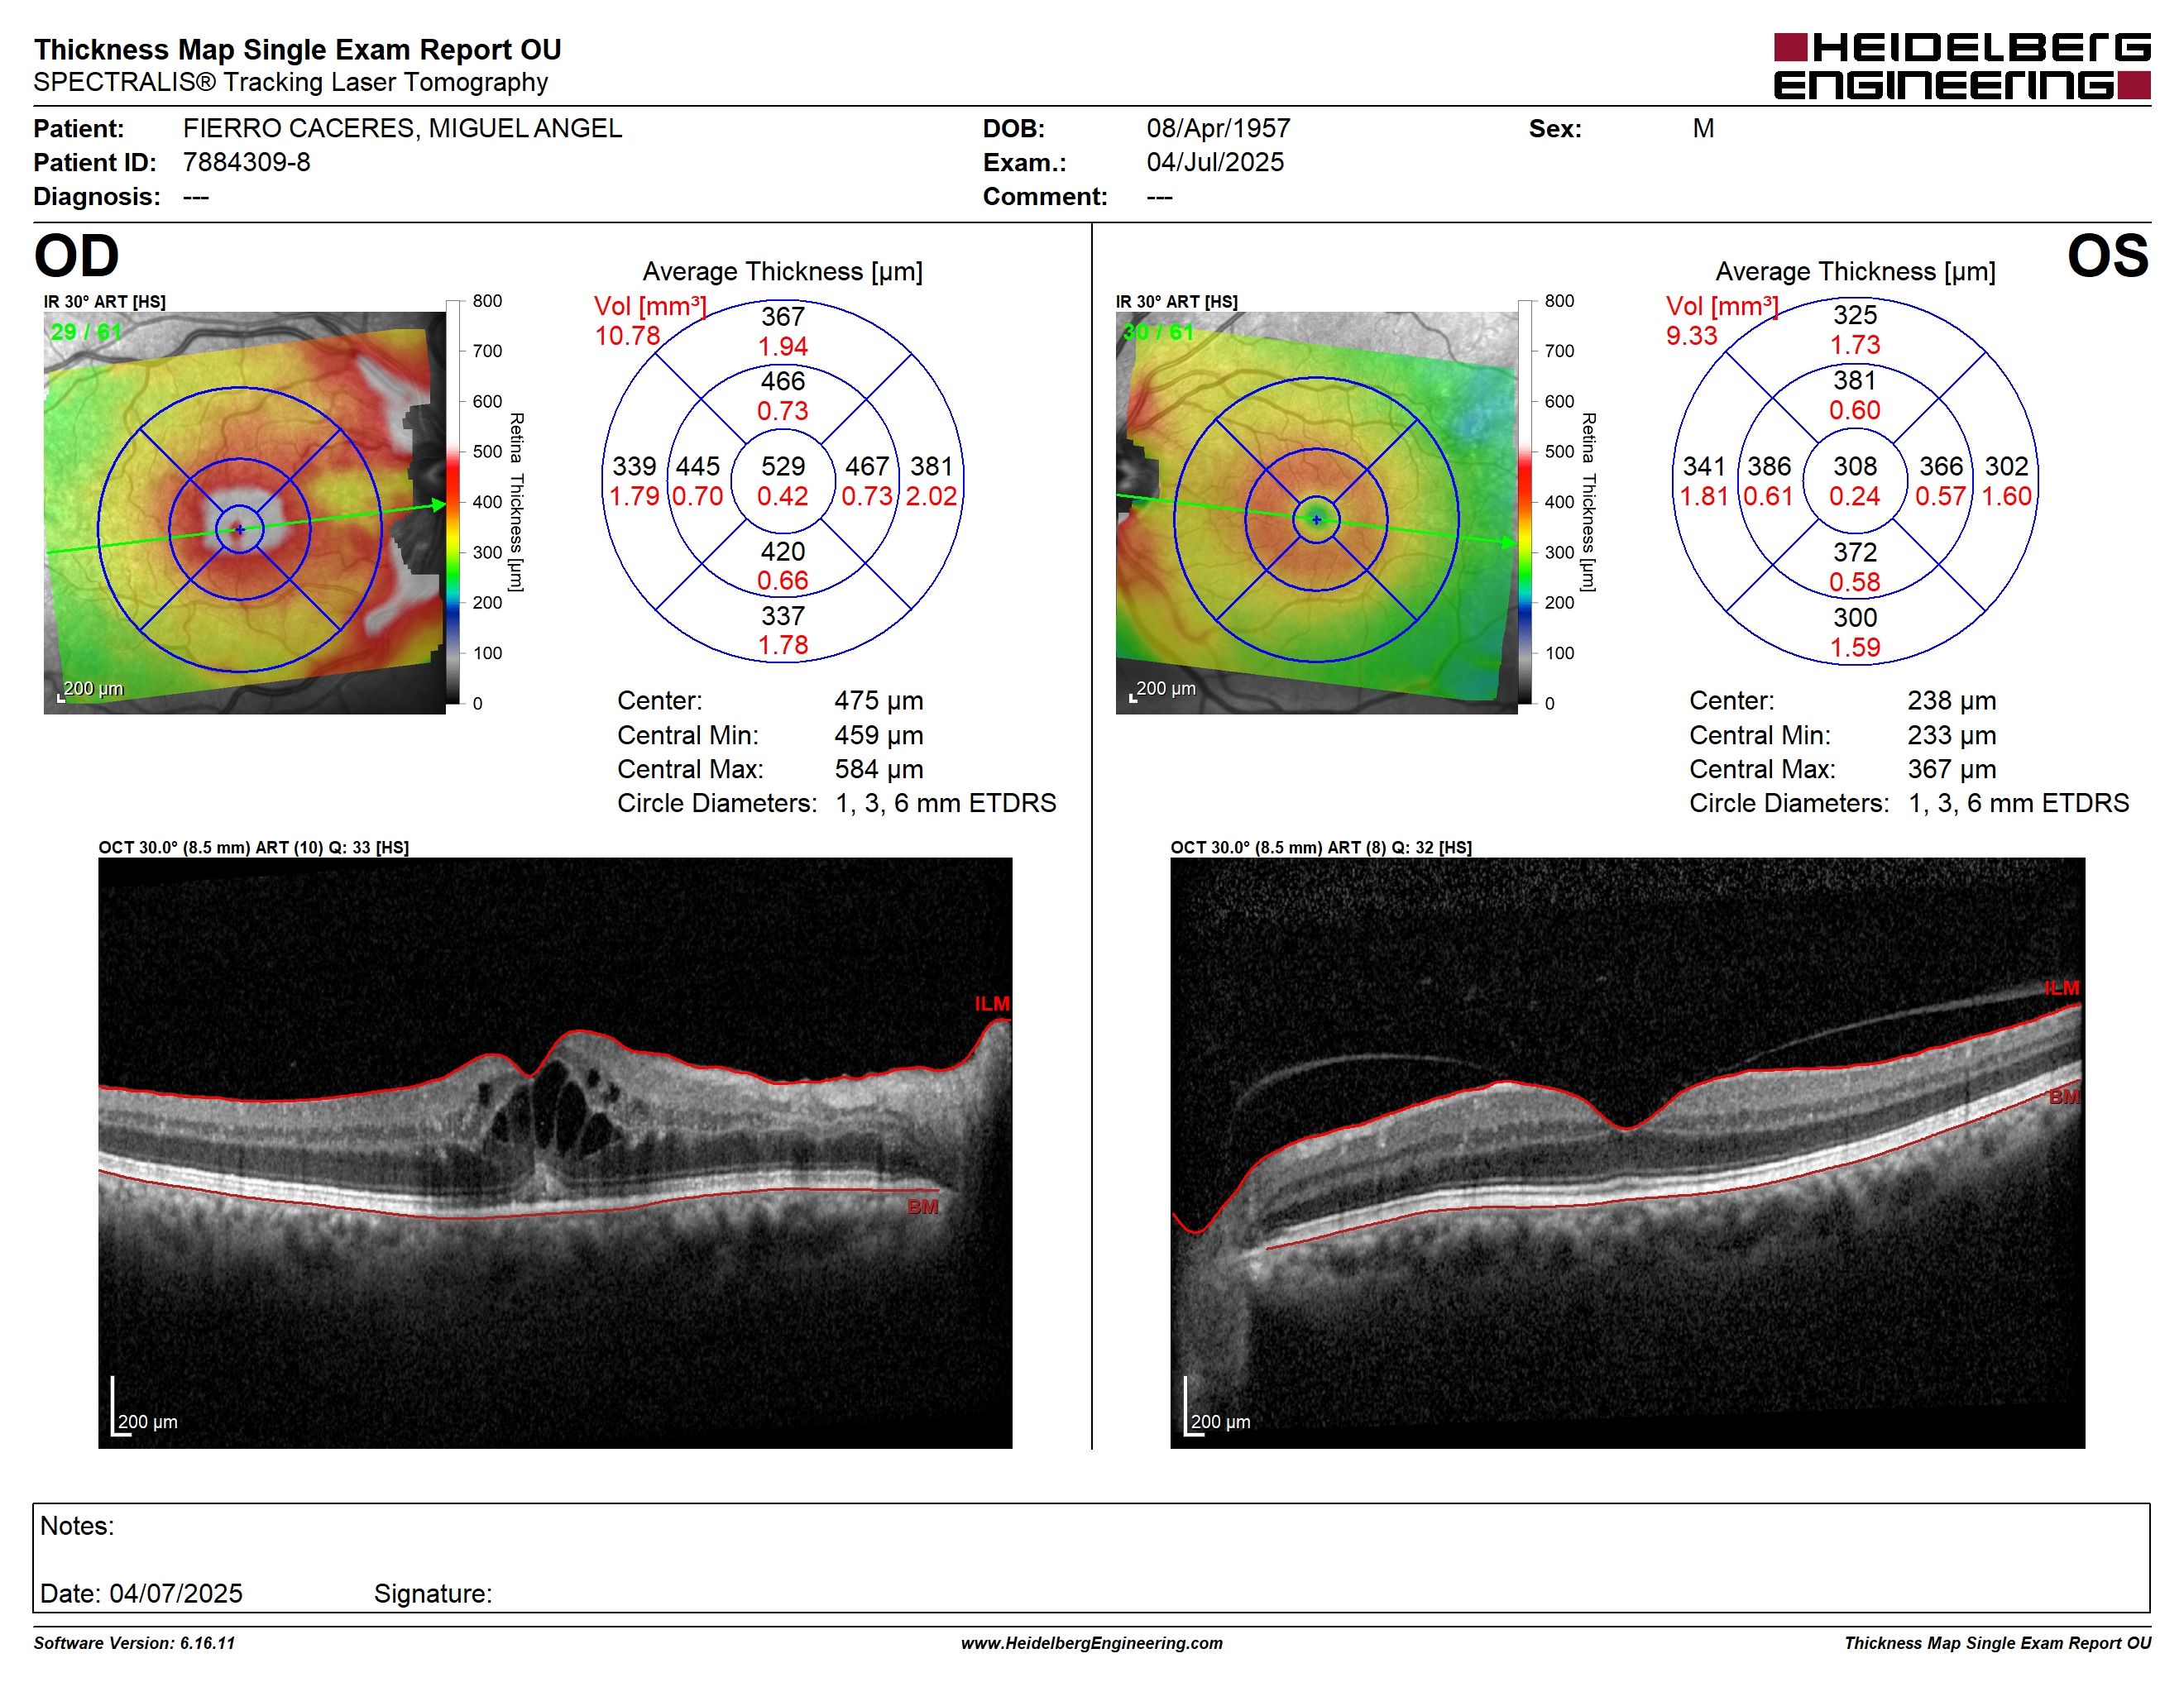
Task: Click the red BM label on OD scan
Action: pos(922,1207)
